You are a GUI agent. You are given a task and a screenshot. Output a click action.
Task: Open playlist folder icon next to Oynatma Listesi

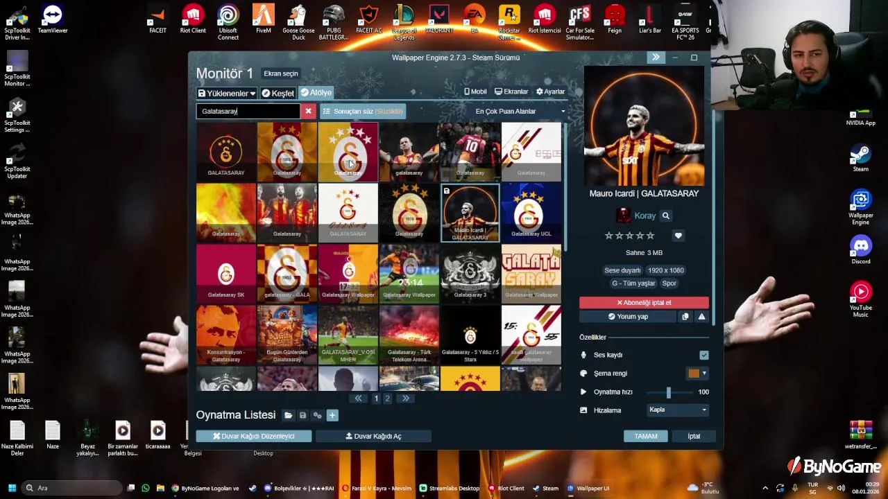288,415
